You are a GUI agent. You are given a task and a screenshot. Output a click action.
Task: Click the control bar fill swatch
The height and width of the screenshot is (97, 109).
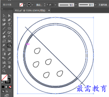pyautogui.click(x=21, y=5)
